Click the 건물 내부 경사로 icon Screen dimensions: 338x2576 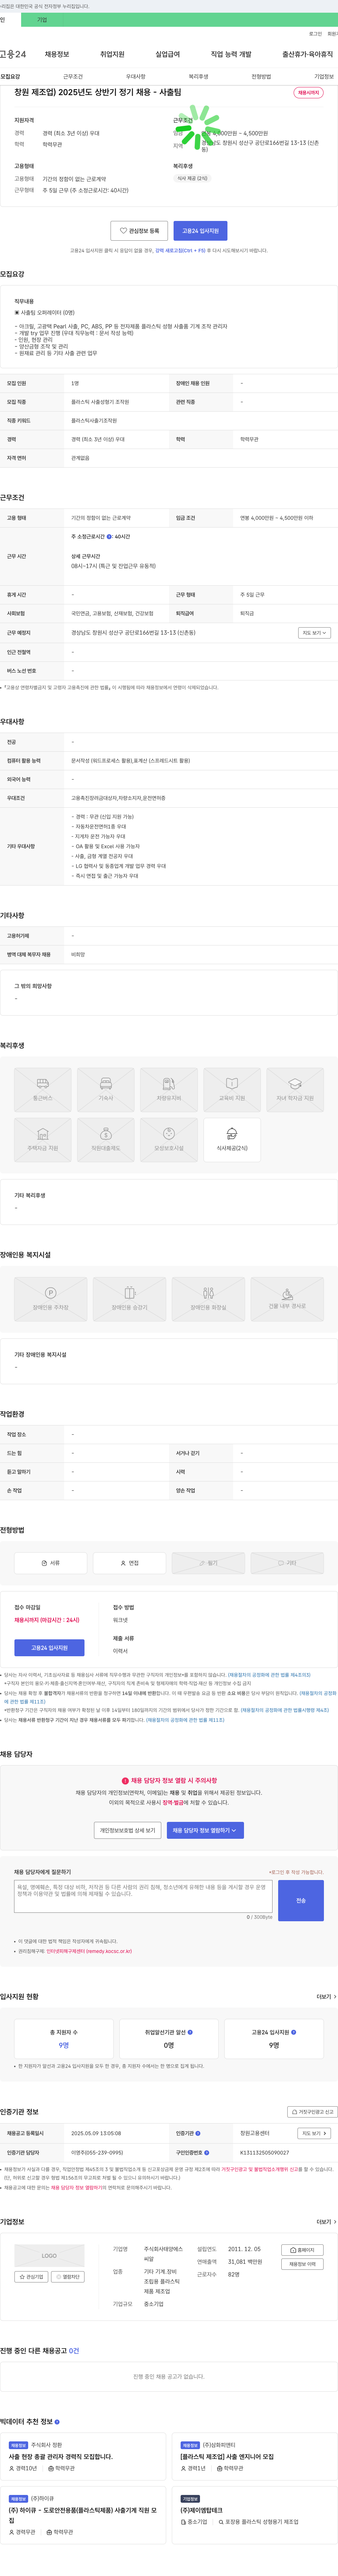(287, 1299)
